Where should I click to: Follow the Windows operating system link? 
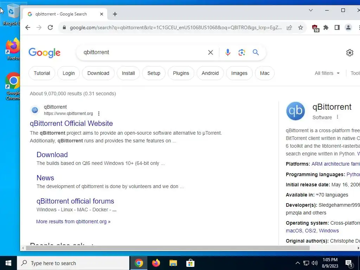(329, 231)
